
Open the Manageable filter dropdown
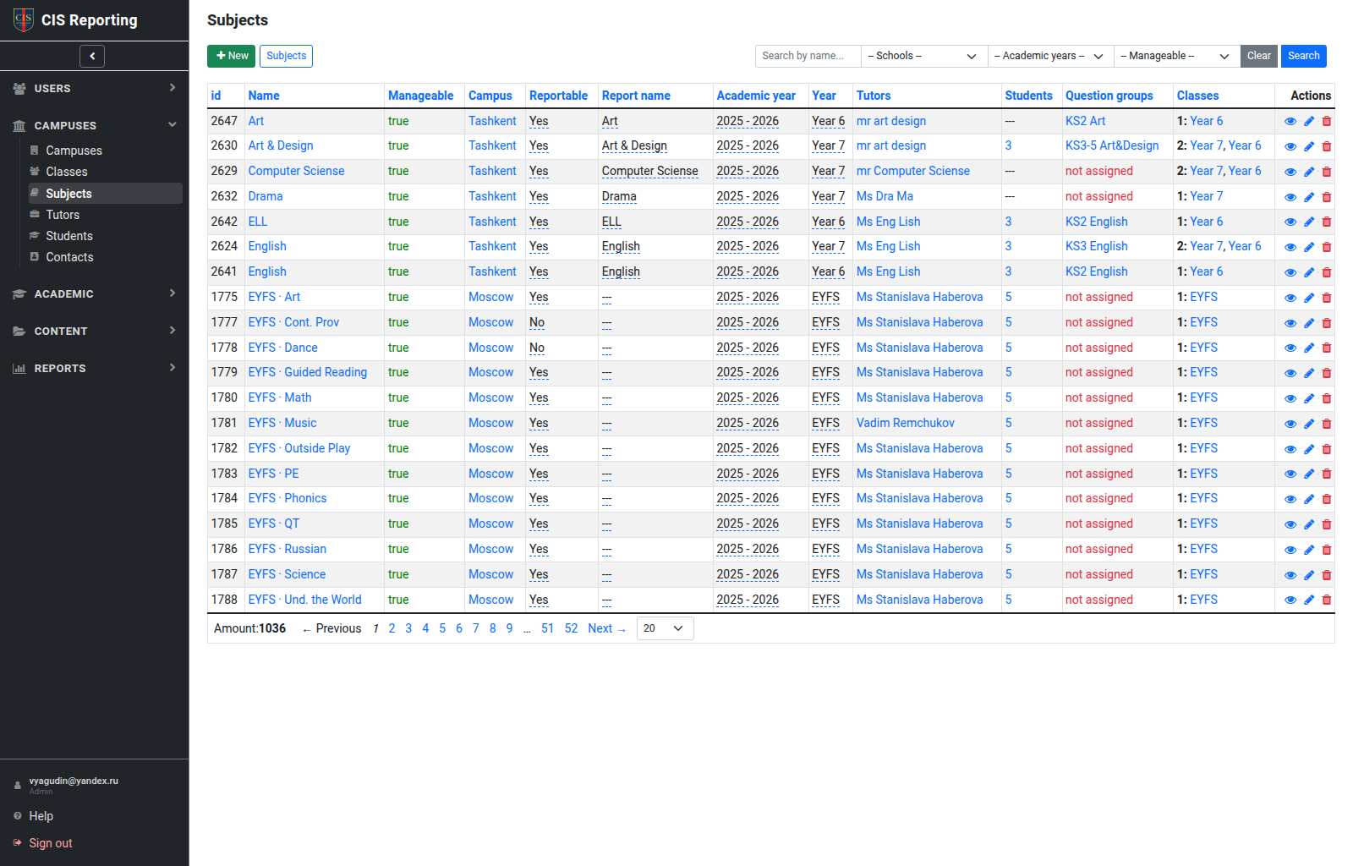(x=1176, y=56)
